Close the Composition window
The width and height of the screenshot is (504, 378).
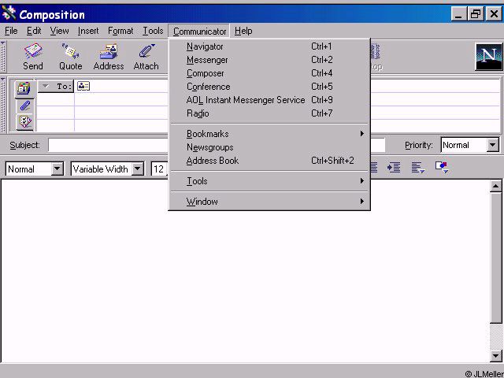coord(494,14)
